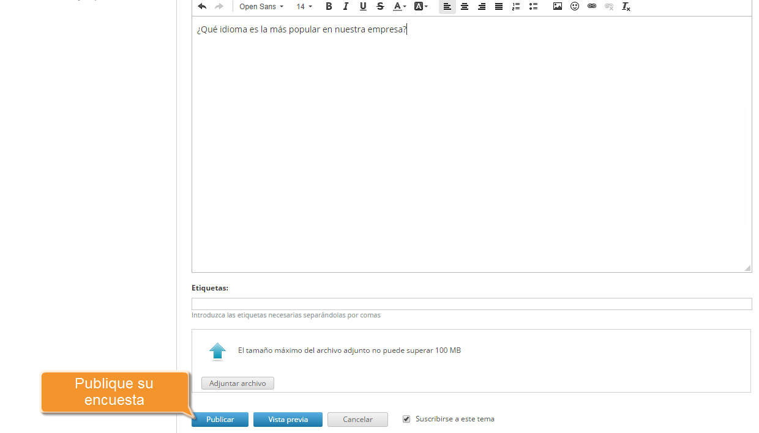Click the Cancelar button

(x=357, y=420)
